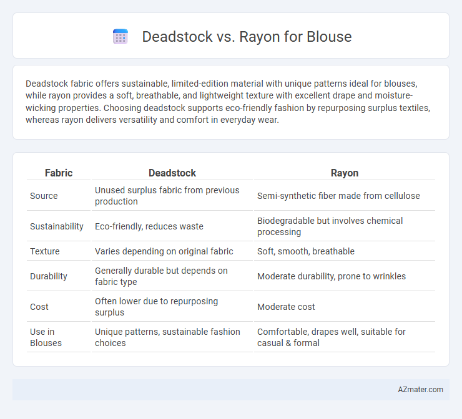
Task: Select the 'Semi-synthetic fiber made from cellulose' cell
Action: pyautogui.click(x=345, y=196)
